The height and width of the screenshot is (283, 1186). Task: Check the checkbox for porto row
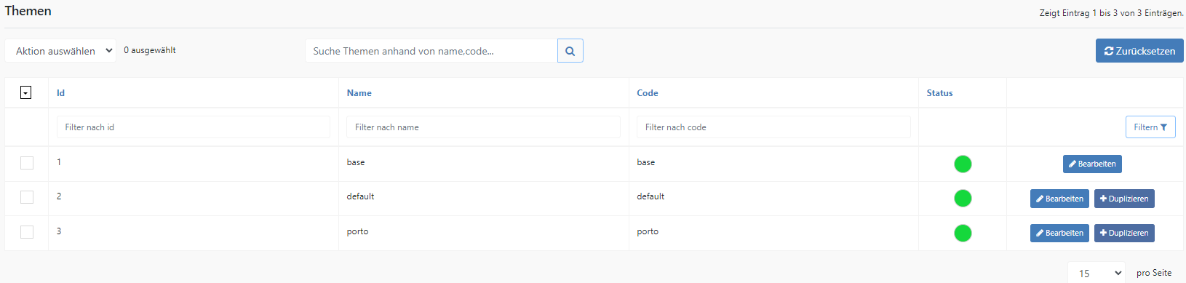pos(27,232)
